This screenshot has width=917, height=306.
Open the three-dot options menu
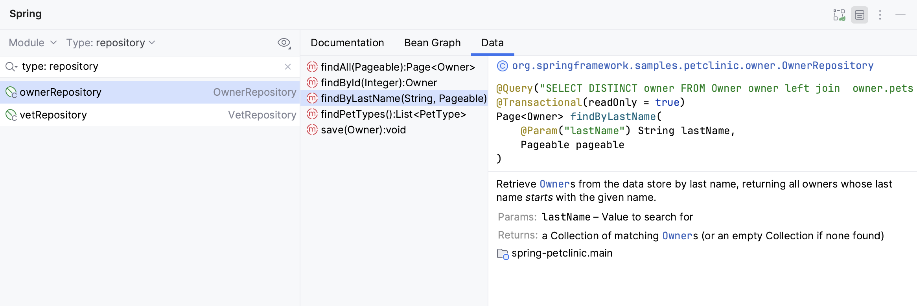(880, 15)
